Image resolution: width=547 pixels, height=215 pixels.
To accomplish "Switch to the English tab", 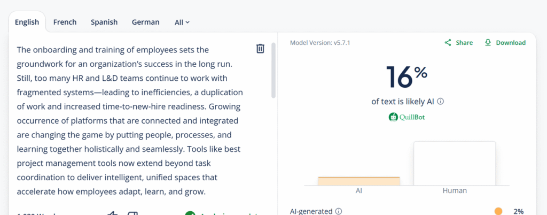I will pyautogui.click(x=27, y=22).
